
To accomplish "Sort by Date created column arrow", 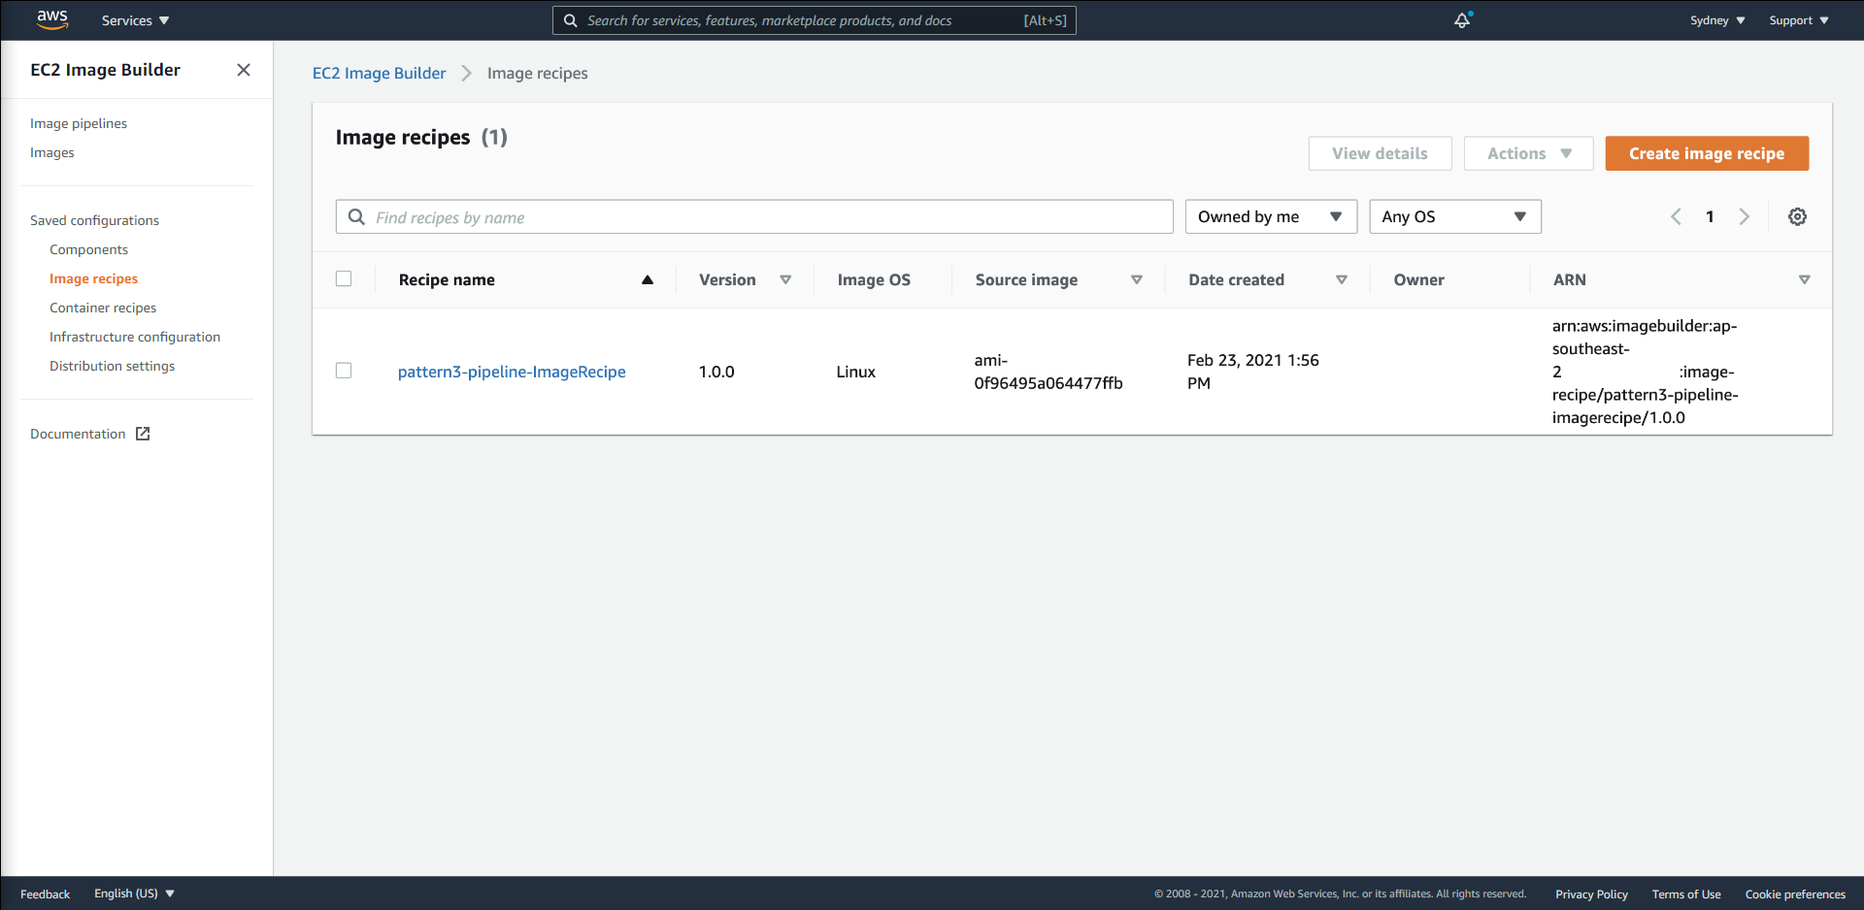I will click(1341, 279).
